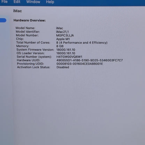Click the iMac title text
Viewport: 145px width, 145px height.
pos(17,11)
